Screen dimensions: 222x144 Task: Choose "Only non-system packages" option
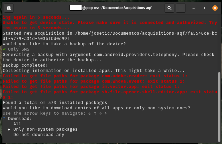(45, 129)
